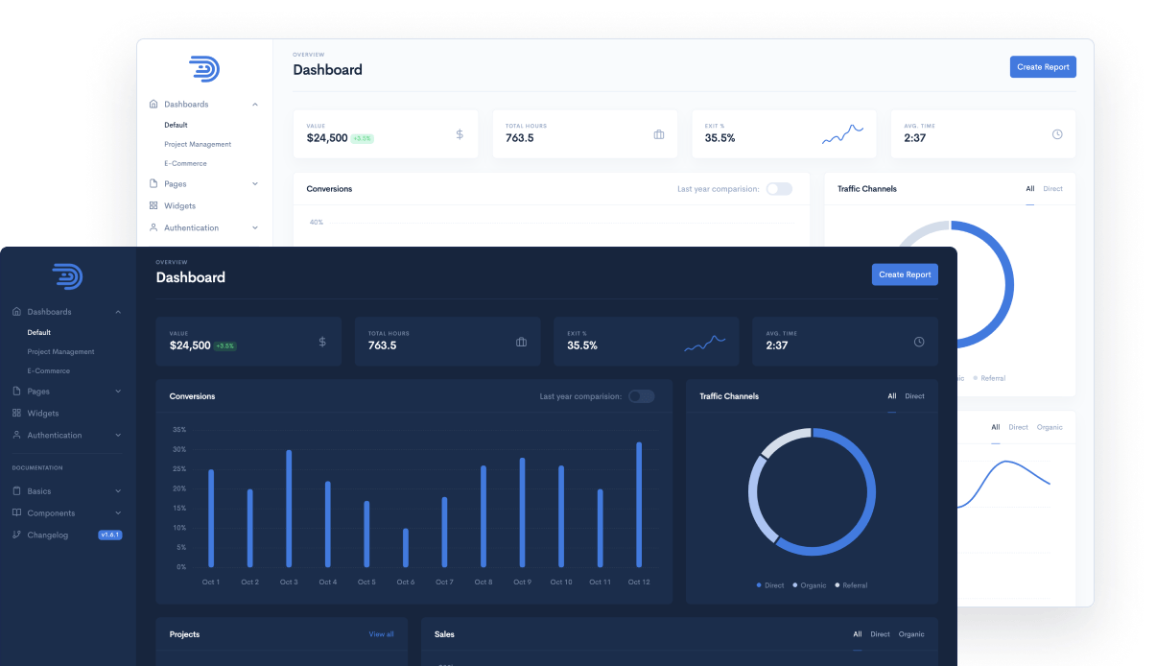This screenshot has width=1156, height=666.
Task: Collapse the Dashboards menu in dark sidebar
Action: [x=118, y=312]
